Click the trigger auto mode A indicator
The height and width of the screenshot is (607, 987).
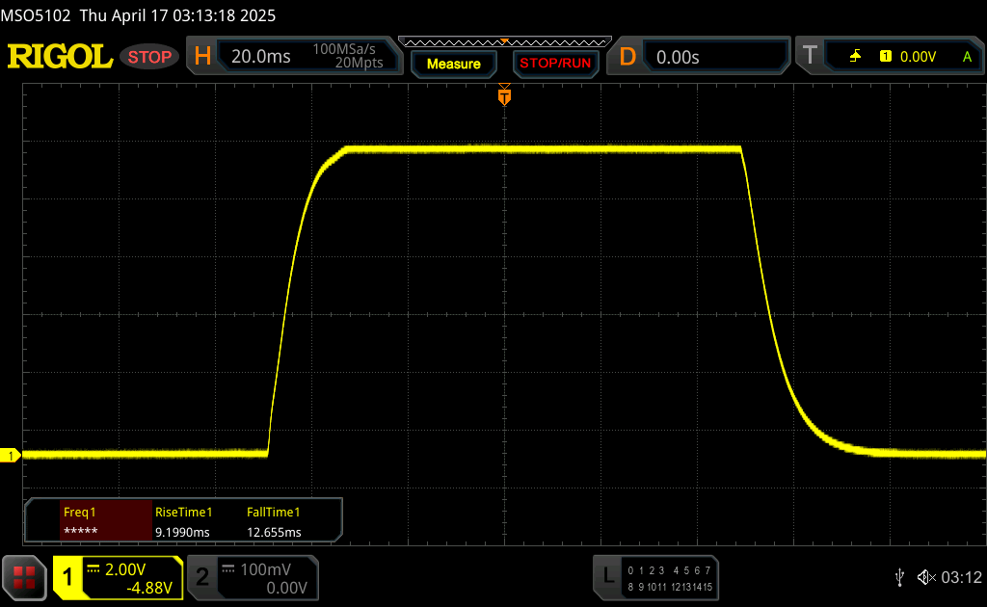(x=967, y=57)
